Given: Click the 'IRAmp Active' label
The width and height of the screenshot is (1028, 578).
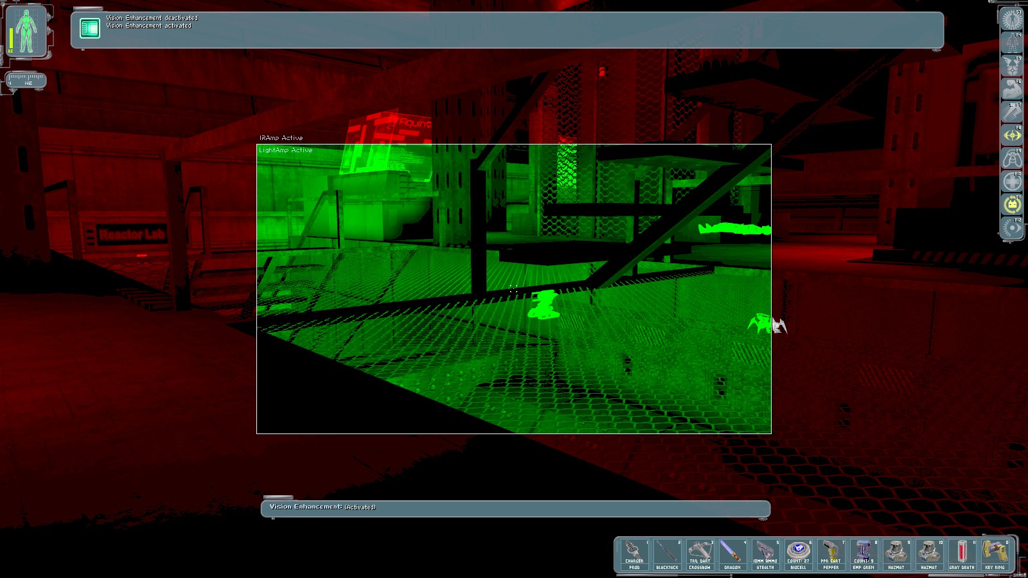Looking at the screenshot, I should pyautogui.click(x=281, y=138).
